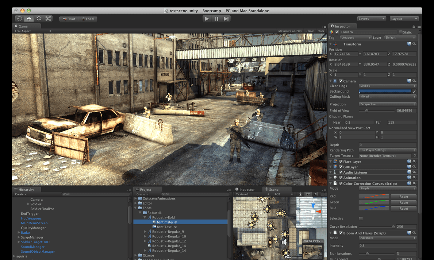Collapse the Fonts folder
This screenshot has height=260, width=434.
pos(136,208)
